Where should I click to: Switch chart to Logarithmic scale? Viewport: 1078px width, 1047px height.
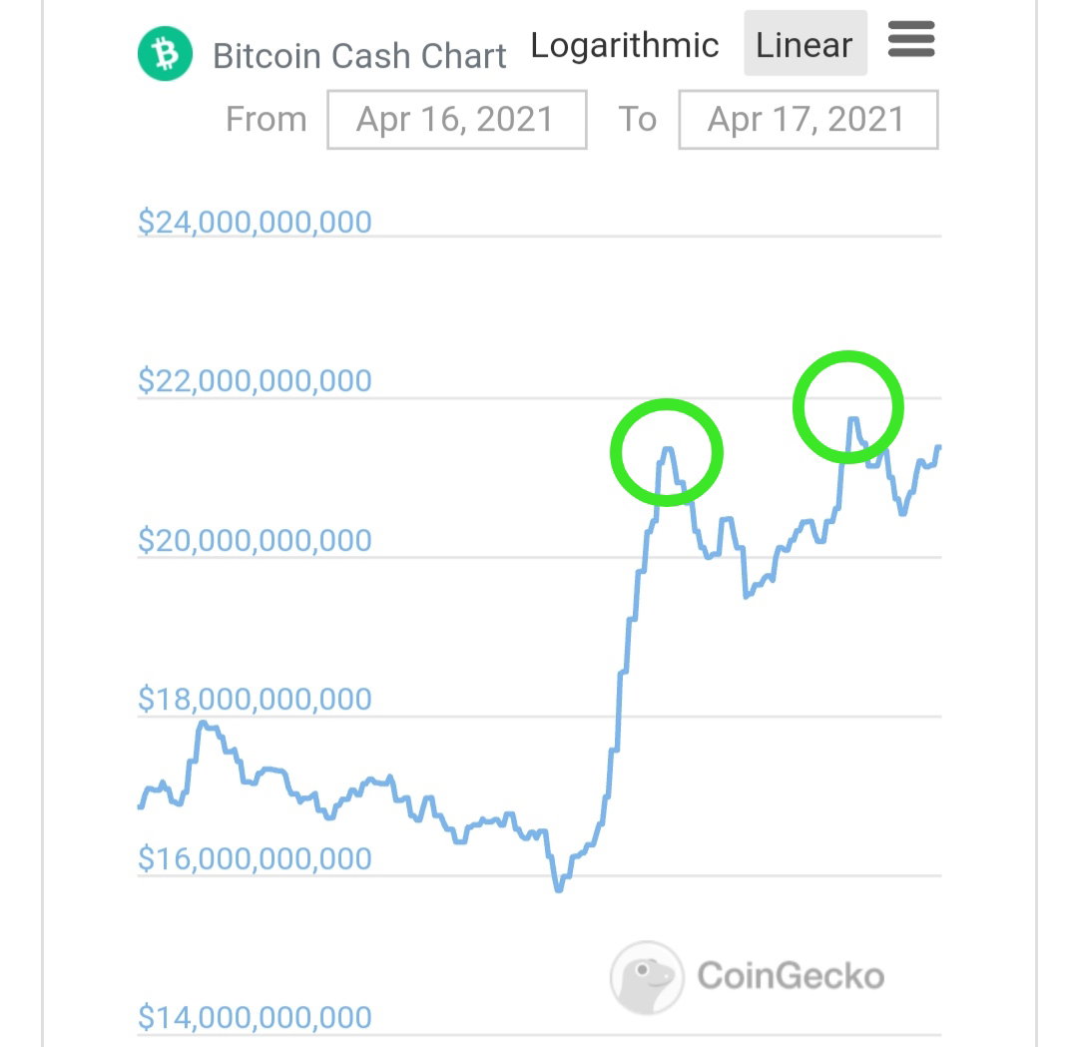point(624,45)
